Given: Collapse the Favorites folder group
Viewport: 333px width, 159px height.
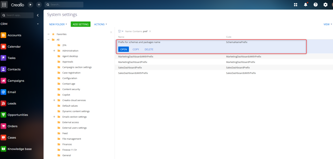Looking at the screenshot, I should tap(49, 34).
